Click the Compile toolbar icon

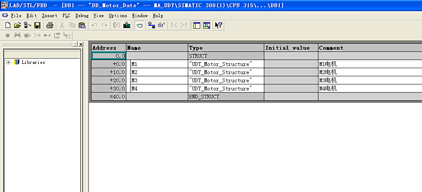click(x=117, y=26)
